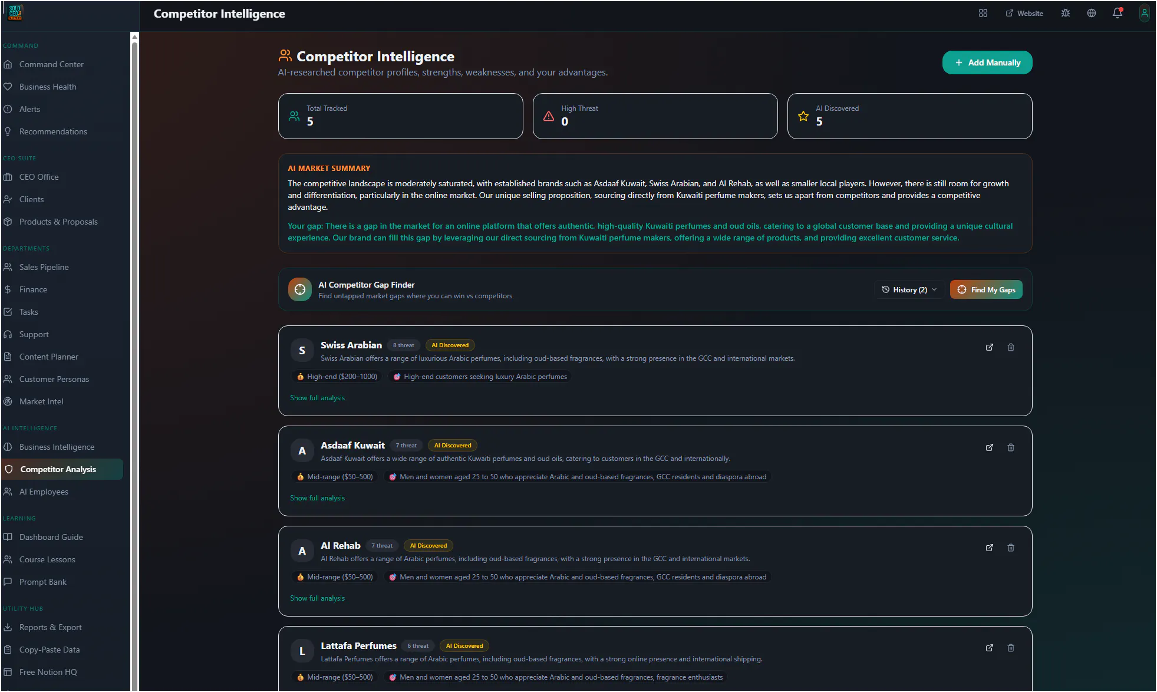Click Swiss Arabian's 'High-end ($200–1000)' price tag
The image size is (1157, 692).
pos(337,377)
